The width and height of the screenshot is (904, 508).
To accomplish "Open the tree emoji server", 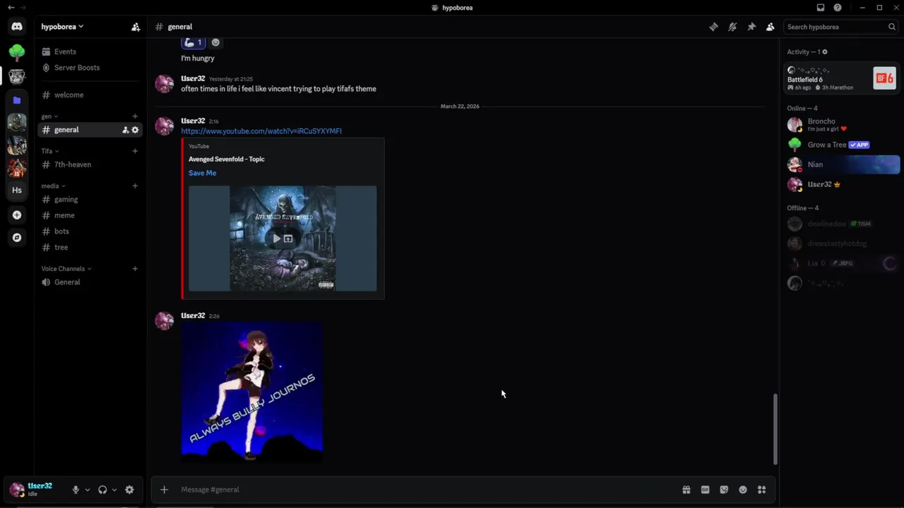I will point(17,52).
